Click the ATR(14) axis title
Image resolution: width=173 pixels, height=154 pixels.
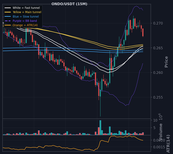tap(168, 144)
